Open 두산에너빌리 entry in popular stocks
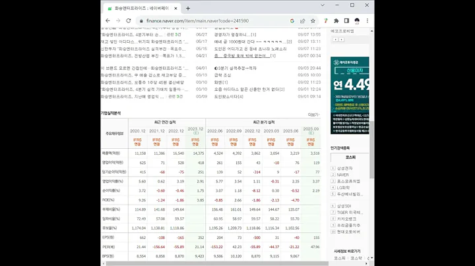Image resolution: width=475 pixels, height=266 pixels. point(350,194)
